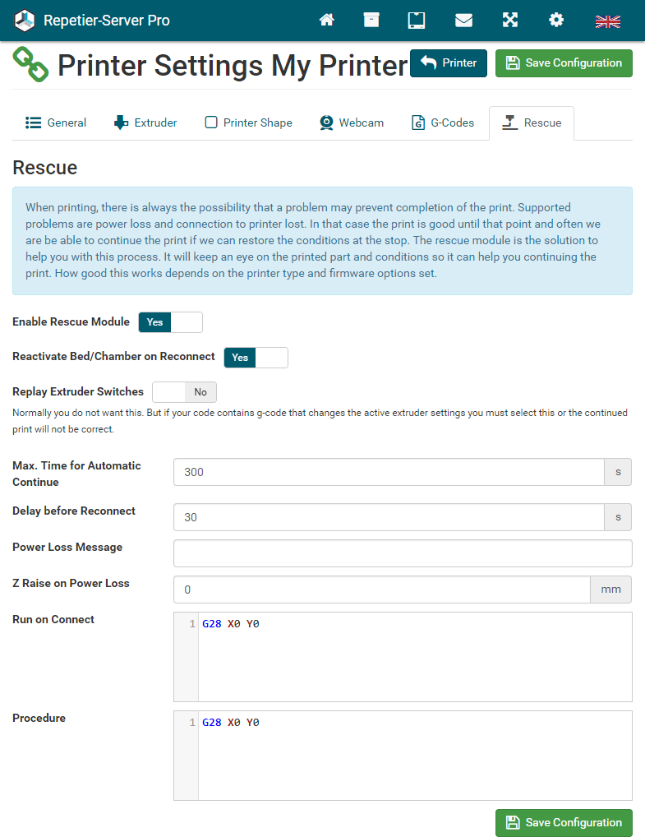Open the G-Codes tab
Screen dimensions: 645x837
click(443, 123)
